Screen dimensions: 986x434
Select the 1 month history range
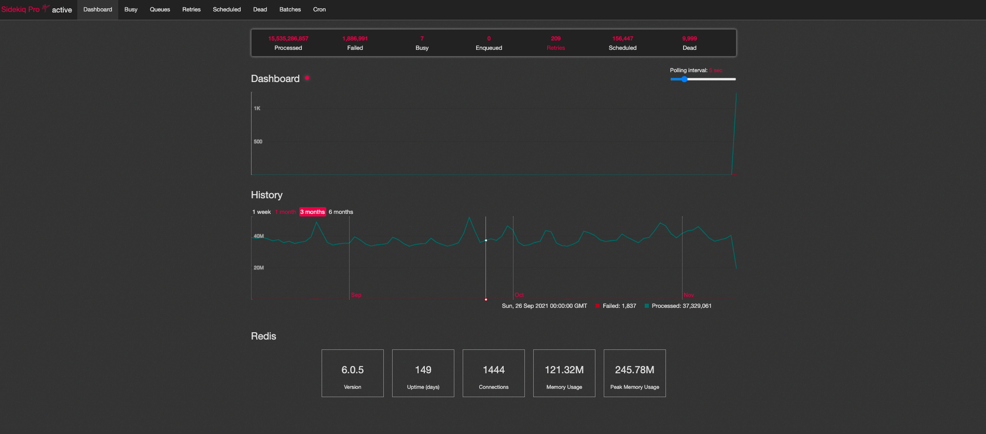click(286, 212)
